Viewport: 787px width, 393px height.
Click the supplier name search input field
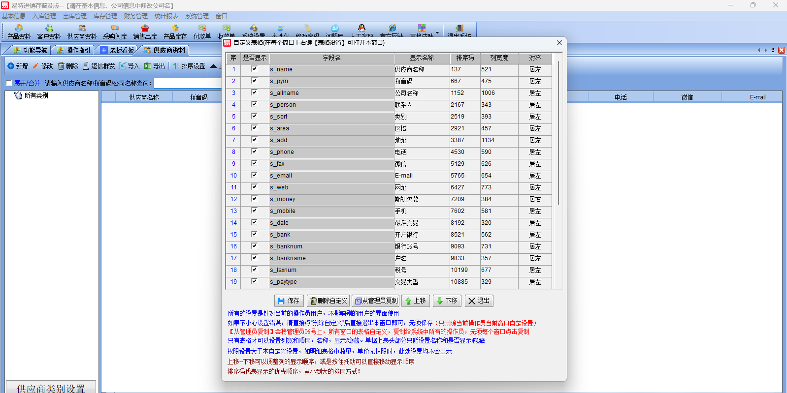tap(187, 83)
